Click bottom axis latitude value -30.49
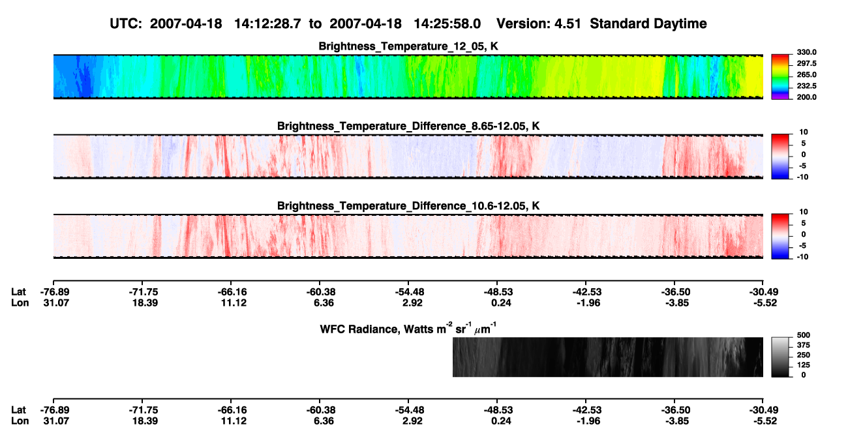This screenshot has height=435, width=848. tap(763, 410)
